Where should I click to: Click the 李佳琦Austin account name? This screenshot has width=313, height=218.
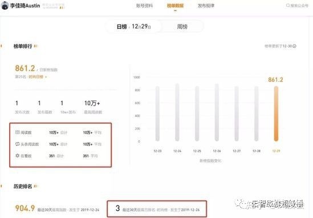pos(25,6)
